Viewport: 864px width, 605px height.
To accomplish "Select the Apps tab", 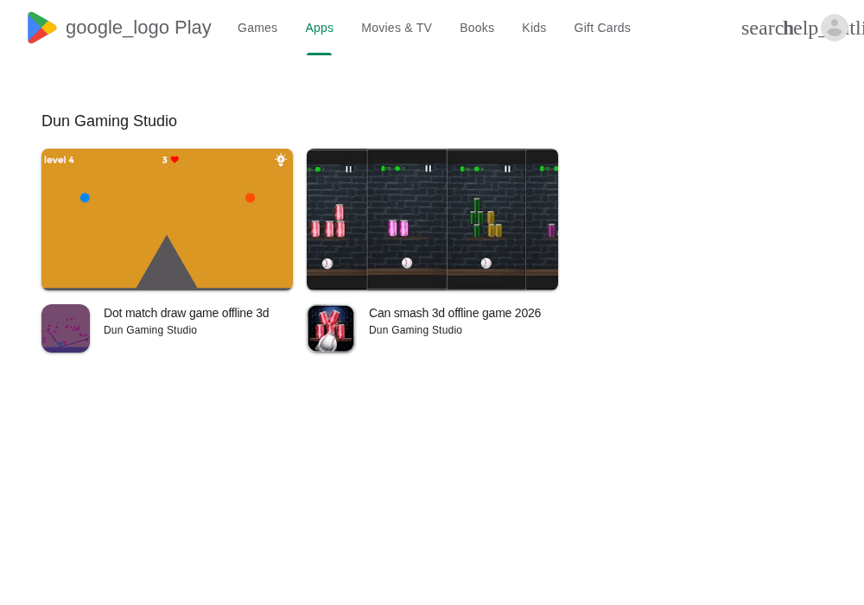I will click(x=319, y=28).
